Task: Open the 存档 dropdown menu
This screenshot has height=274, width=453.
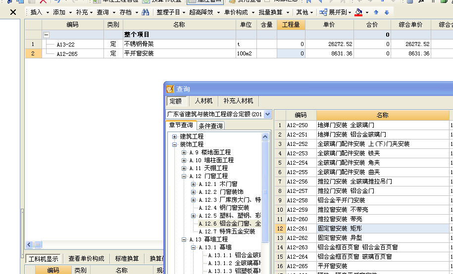Action: pos(129,12)
